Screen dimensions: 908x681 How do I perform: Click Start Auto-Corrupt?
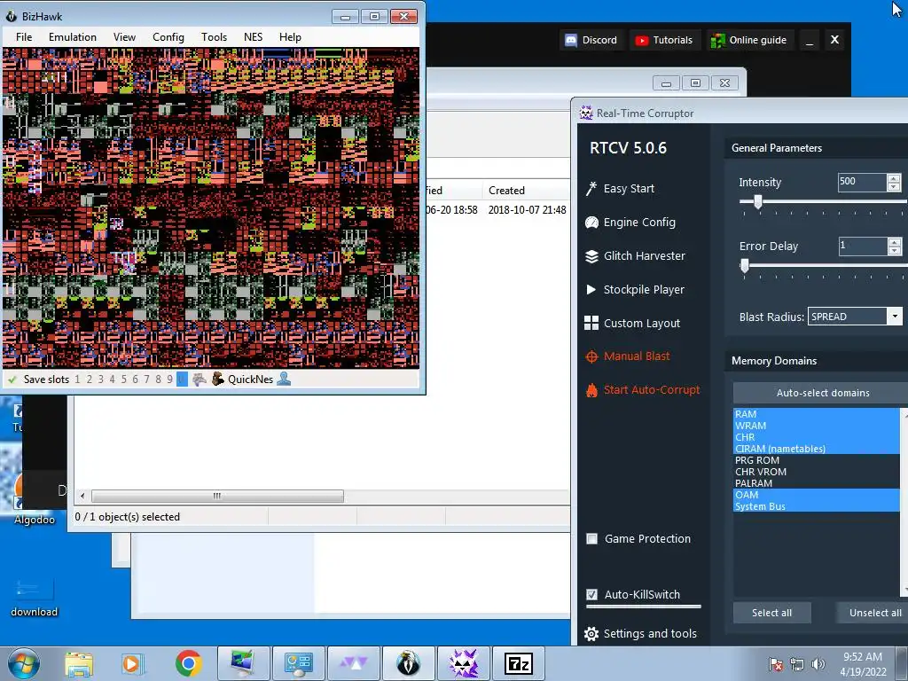tap(643, 390)
